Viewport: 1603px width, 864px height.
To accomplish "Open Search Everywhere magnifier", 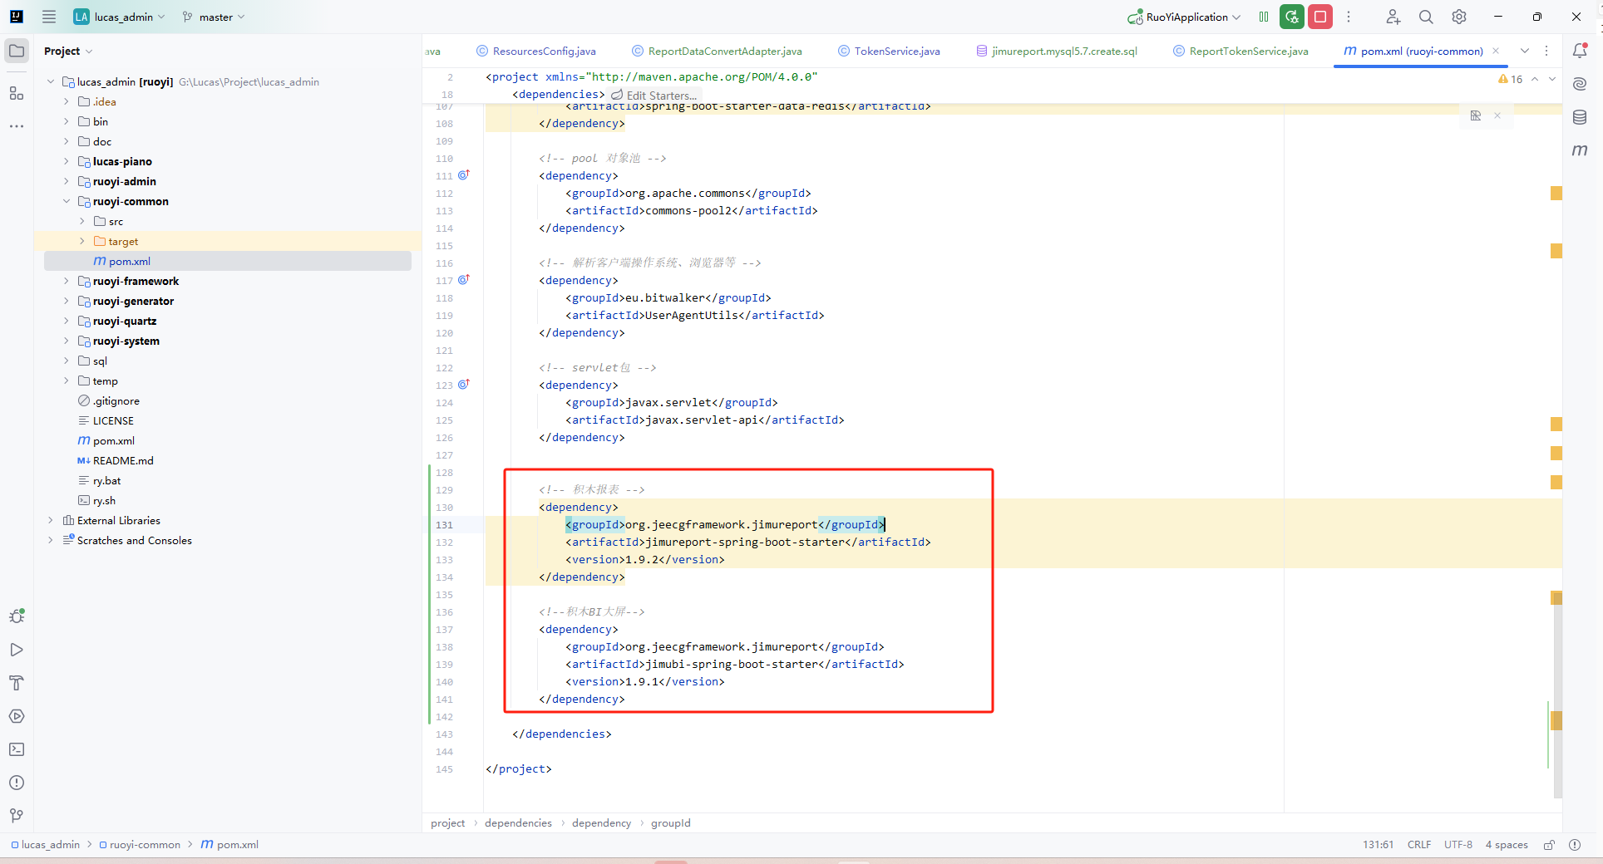I will [1426, 17].
